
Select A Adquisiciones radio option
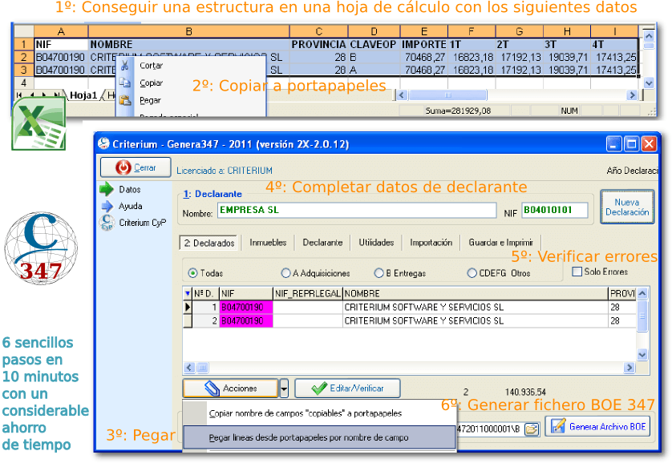285,273
